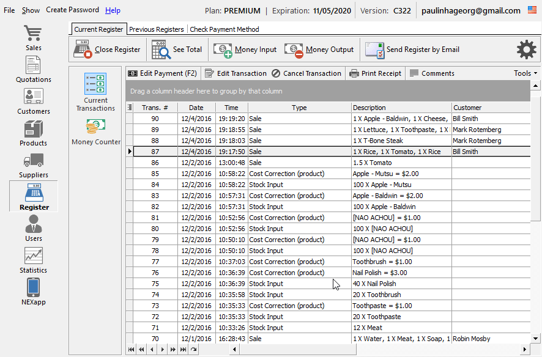Expand the Tools dropdown
This screenshot has width=542, height=357.
[x=525, y=73]
